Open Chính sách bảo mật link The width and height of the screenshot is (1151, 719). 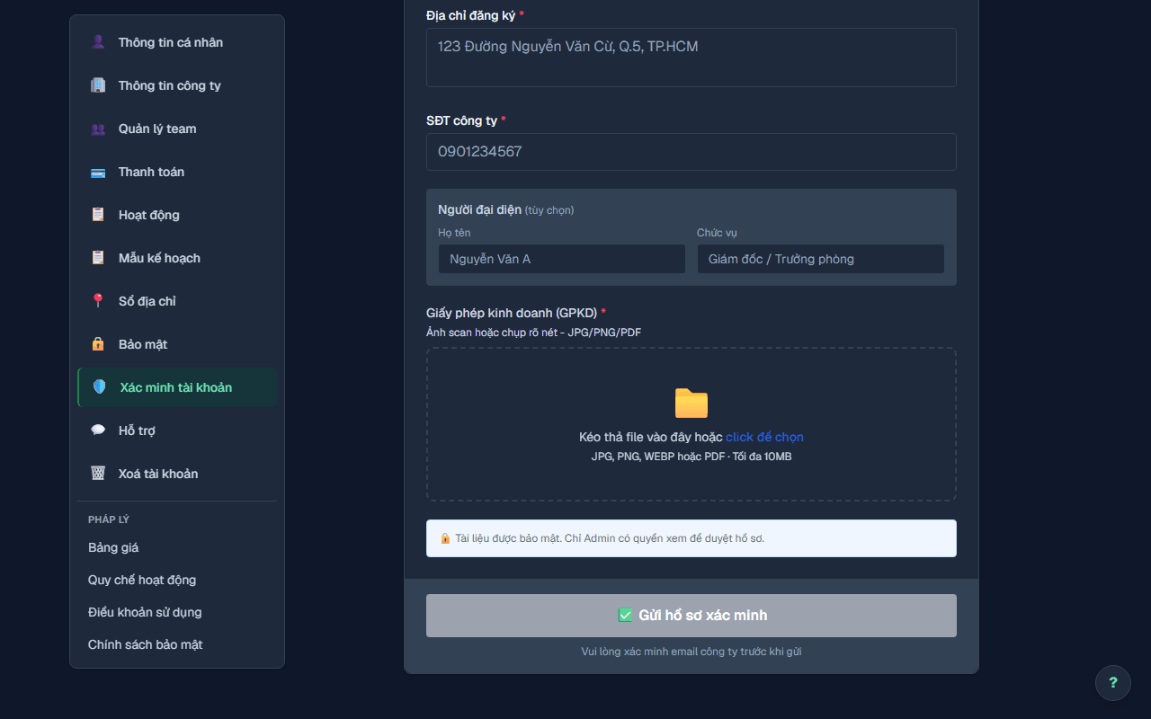pyautogui.click(x=146, y=644)
